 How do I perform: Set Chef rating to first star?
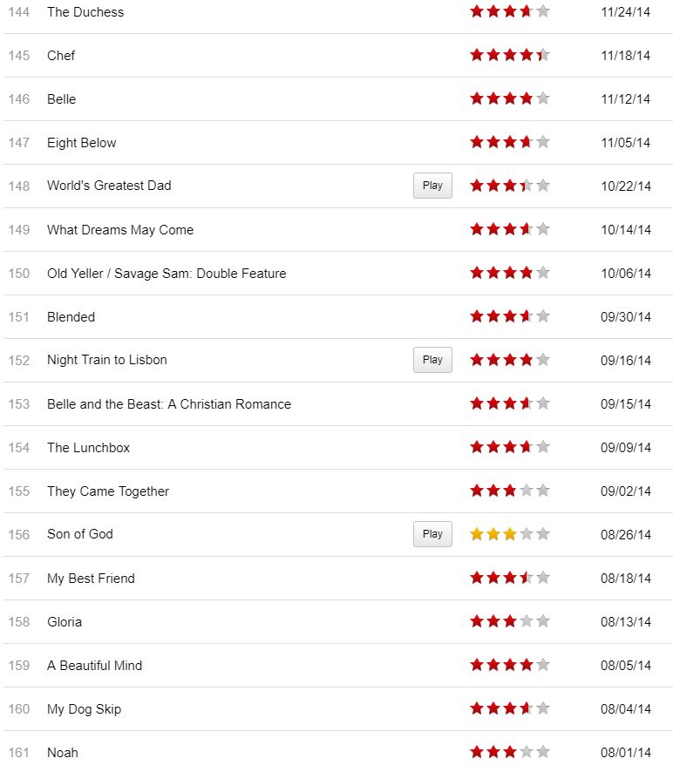[x=477, y=56]
